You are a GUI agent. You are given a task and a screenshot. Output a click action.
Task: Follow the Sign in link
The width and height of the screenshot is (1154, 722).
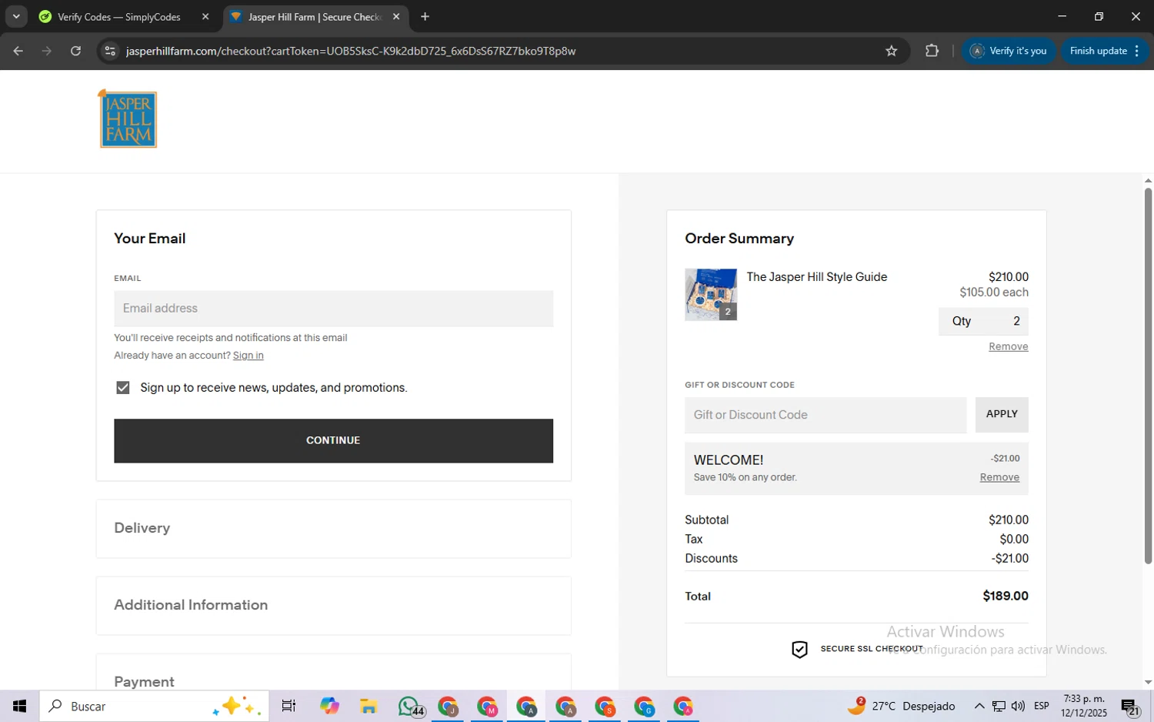click(x=248, y=356)
